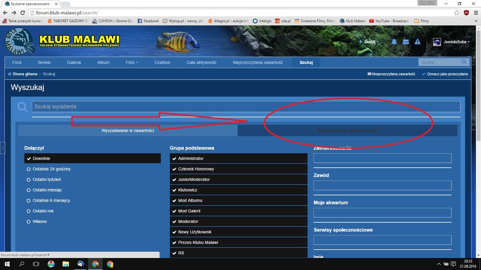Screen dimensions: 481x270
Task: Click the uBlock shield extension icon
Action: point(466,12)
